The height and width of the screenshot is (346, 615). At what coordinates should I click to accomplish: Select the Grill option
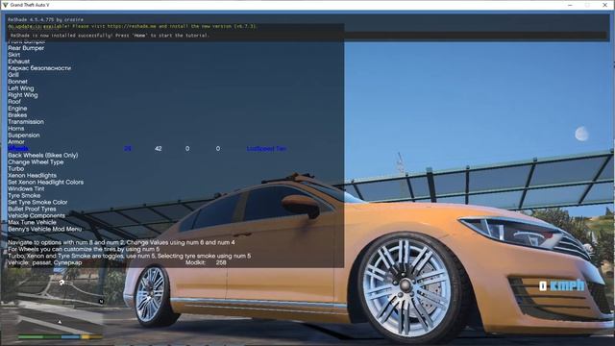click(x=13, y=75)
